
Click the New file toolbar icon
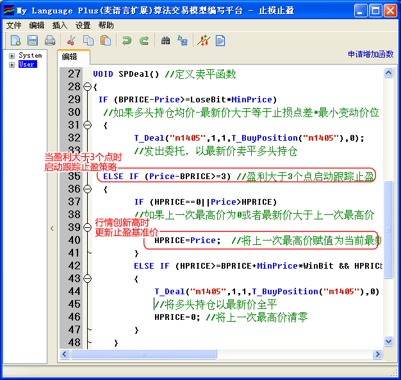pos(16,41)
